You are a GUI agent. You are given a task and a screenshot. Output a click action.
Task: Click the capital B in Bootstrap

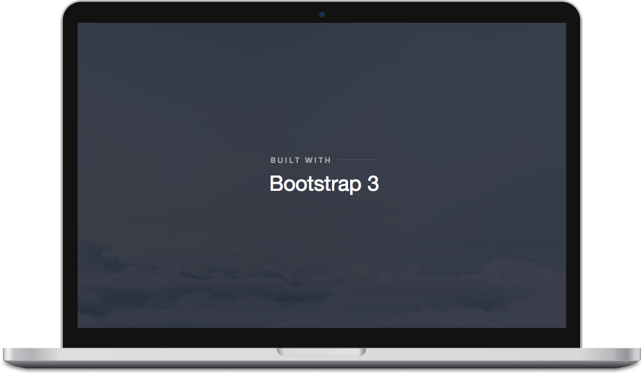pos(276,185)
